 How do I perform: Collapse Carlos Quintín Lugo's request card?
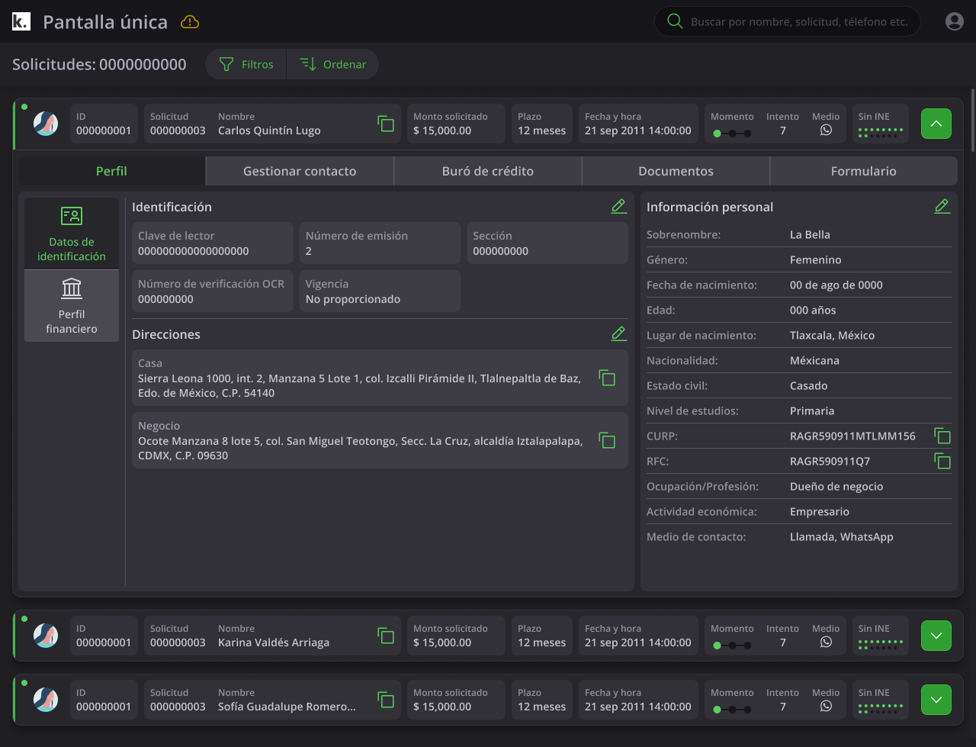pos(936,124)
